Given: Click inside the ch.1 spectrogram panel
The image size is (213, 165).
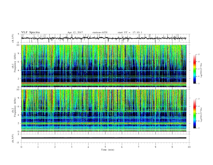Looking at the screenshot, I should [104, 66].
